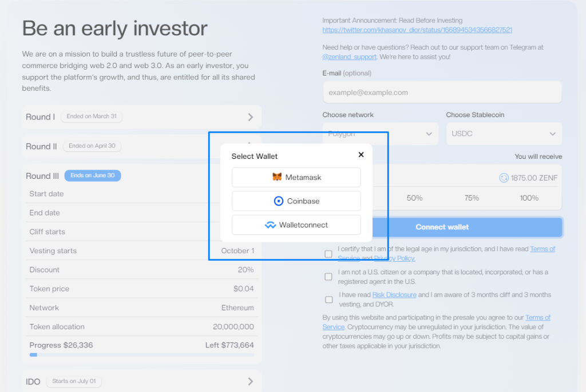
Task: Expand the IDO section chevron
Action: coord(251,381)
